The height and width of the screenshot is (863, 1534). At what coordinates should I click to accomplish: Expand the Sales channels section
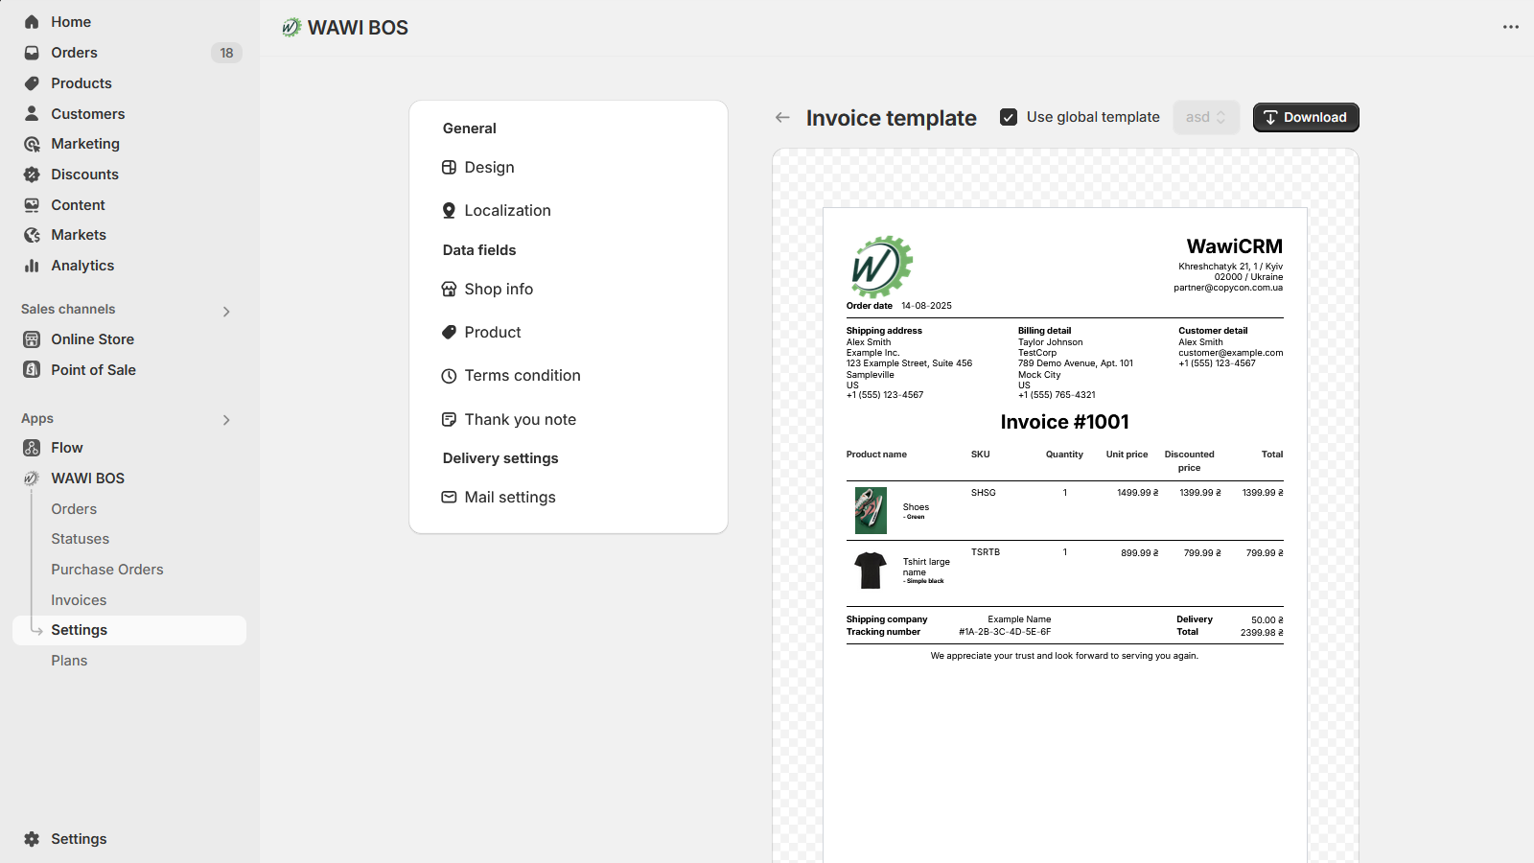(226, 311)
